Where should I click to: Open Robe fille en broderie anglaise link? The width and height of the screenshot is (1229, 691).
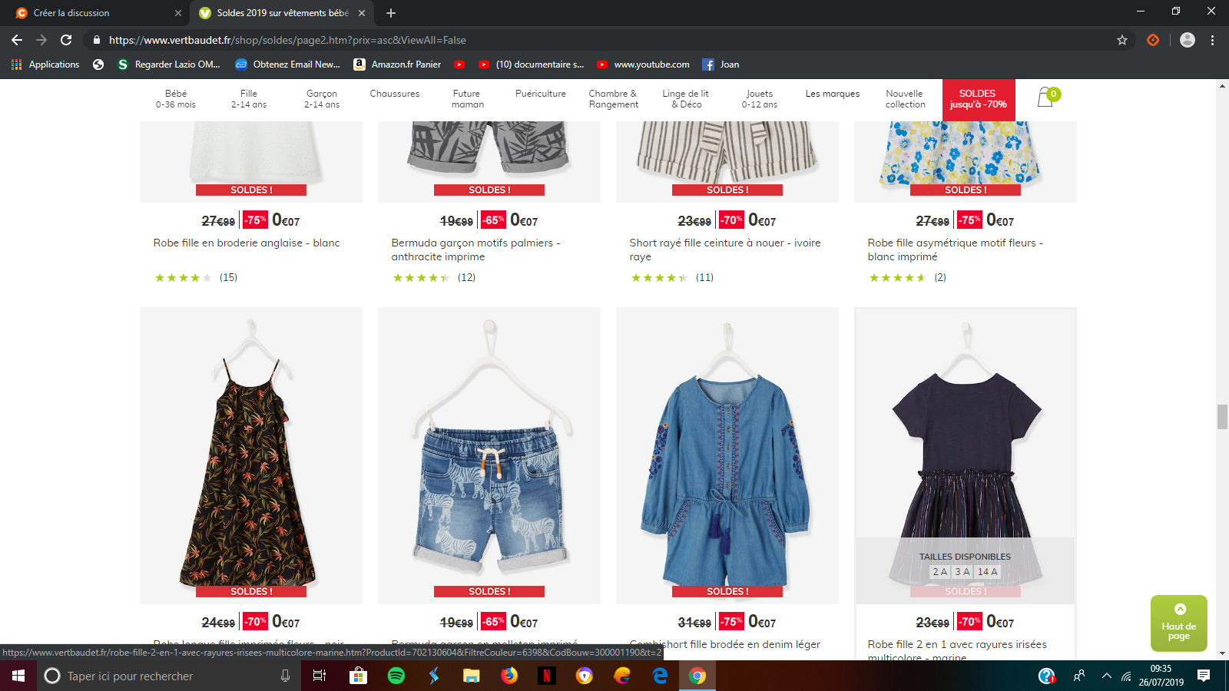(246, 243)
